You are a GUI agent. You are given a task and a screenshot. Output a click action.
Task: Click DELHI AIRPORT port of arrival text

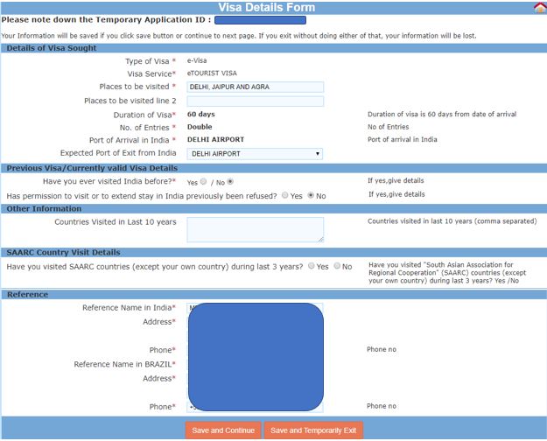tap(215, 139)
